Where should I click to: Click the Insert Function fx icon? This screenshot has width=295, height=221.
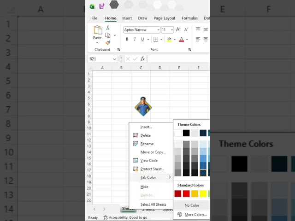[x=142, y=59]
